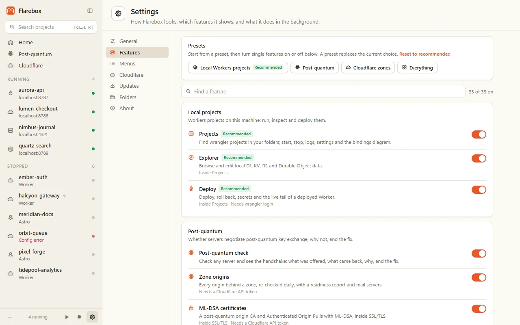Click the pin icon next to halcyon-gateway

point(64,195)
